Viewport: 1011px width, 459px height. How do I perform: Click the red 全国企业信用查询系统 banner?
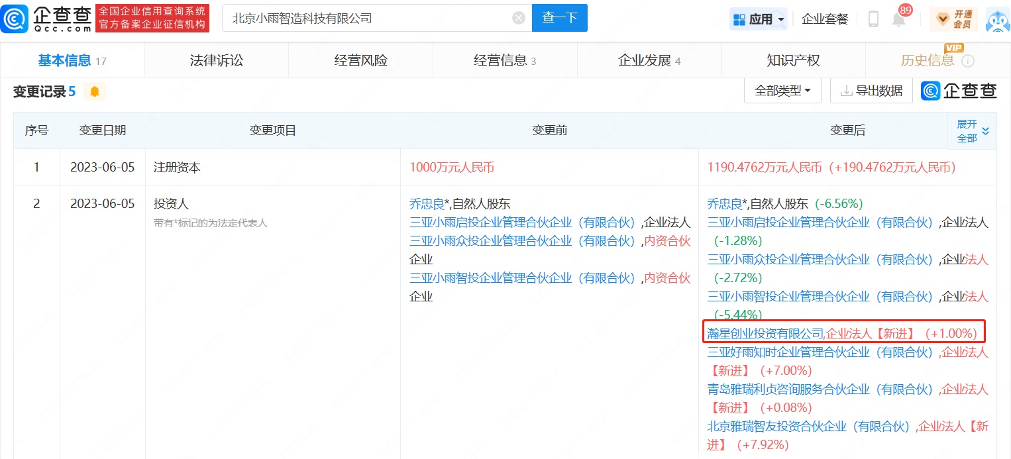tap(153, 19)
